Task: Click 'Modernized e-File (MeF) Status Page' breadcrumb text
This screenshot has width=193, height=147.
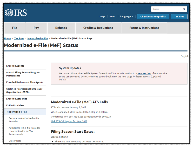Action: tap(72, 38)
